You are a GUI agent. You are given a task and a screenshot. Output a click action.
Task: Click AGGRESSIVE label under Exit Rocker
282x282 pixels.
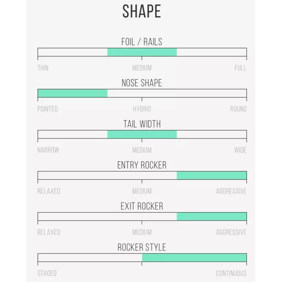tap(231, 232)
